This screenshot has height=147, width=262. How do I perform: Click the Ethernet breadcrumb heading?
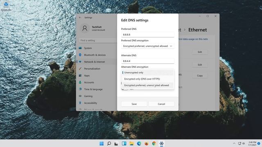click(198, 30)
